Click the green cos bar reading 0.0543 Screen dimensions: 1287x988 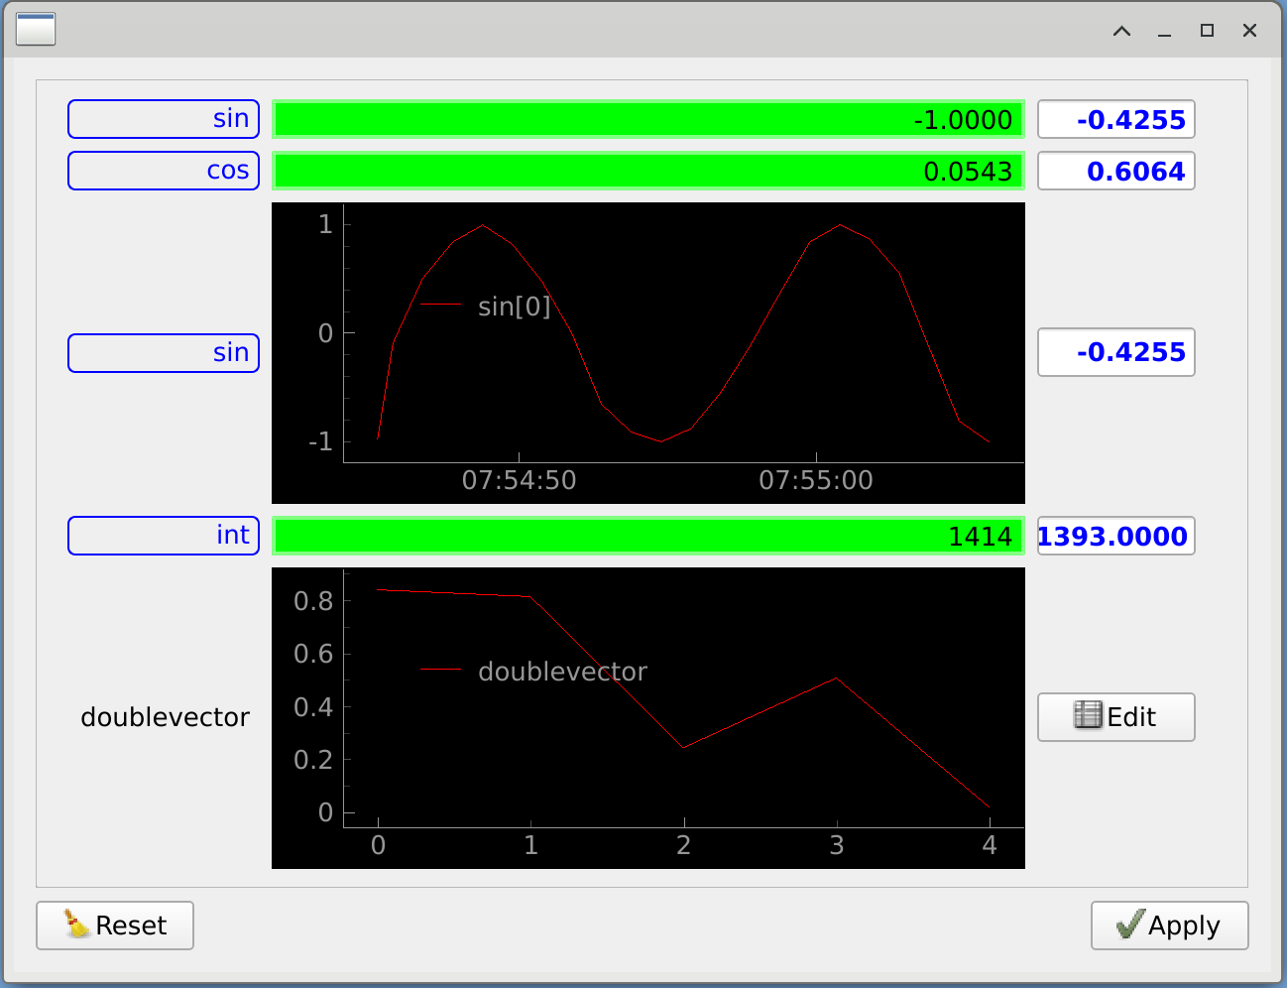pyautogui.click(x=647, y=171)
